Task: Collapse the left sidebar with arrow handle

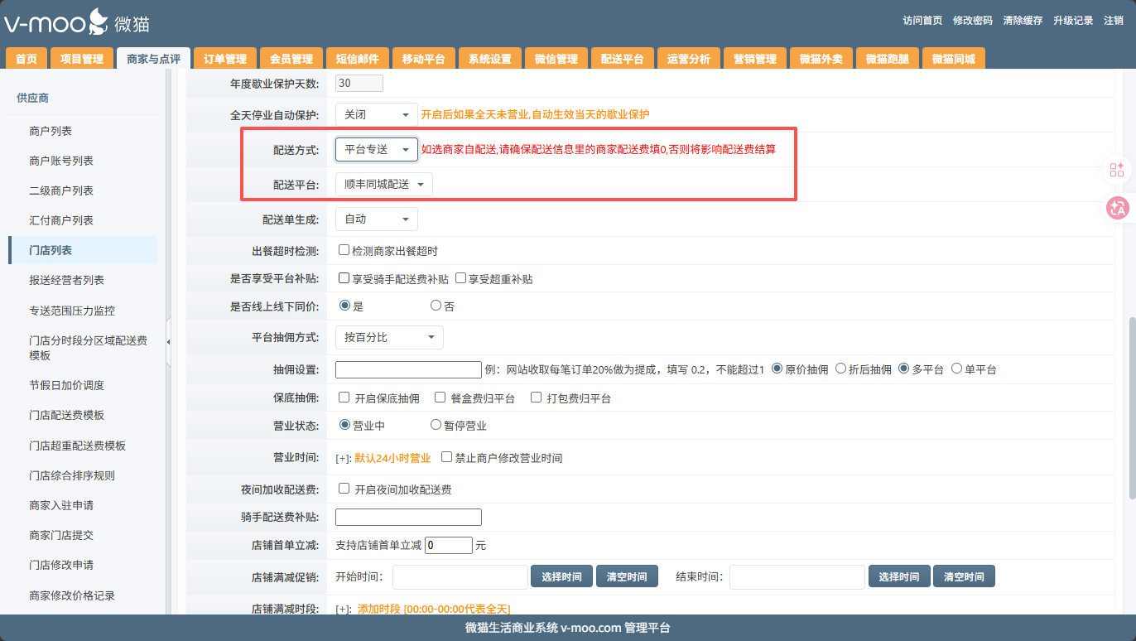Action: (x=169, y=341)
